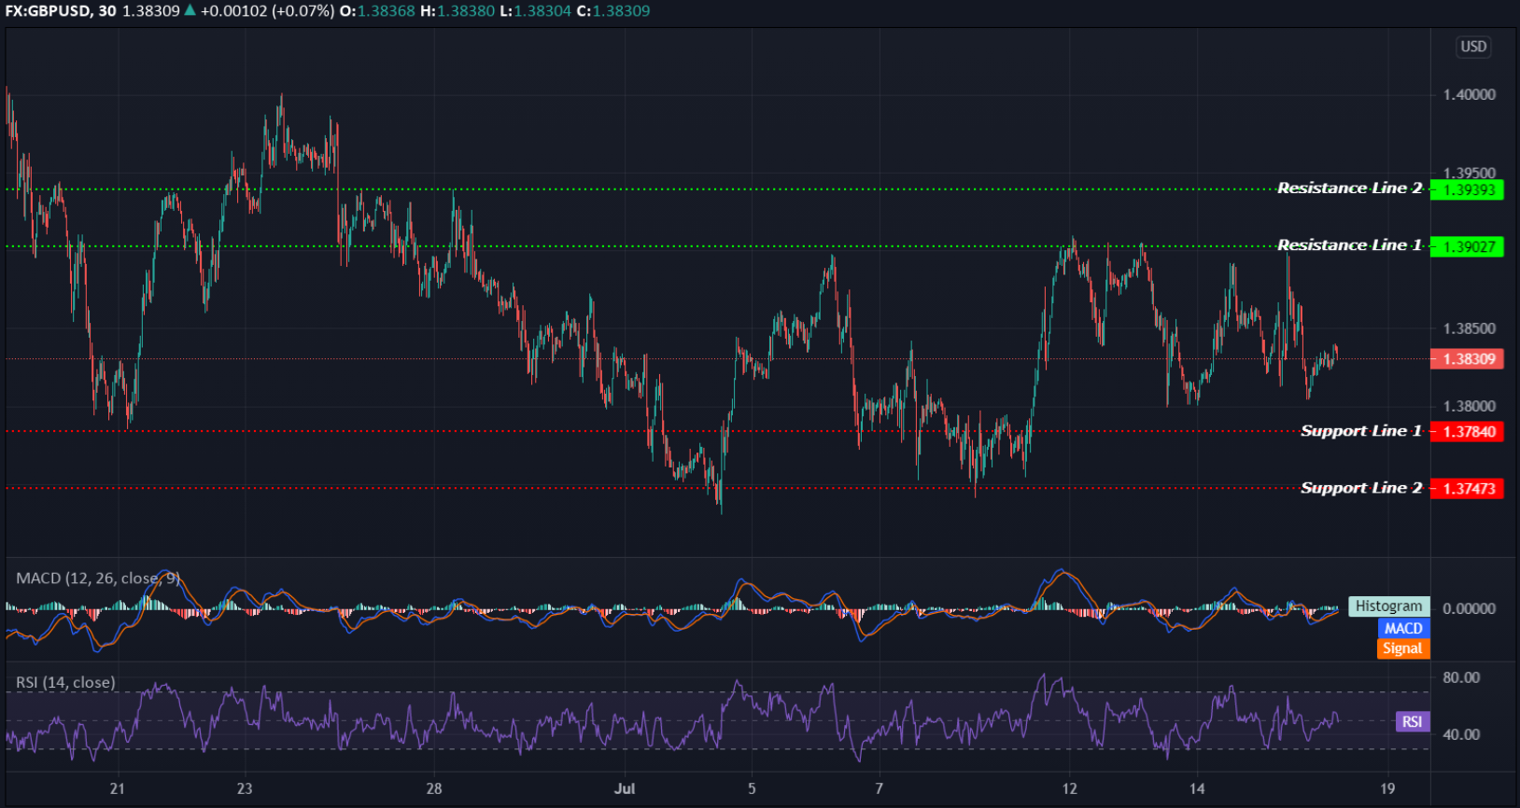This screenshot has width=1520, height=808.
Task: Click the Support Line 2 label
Action: tap(1360, 488)
